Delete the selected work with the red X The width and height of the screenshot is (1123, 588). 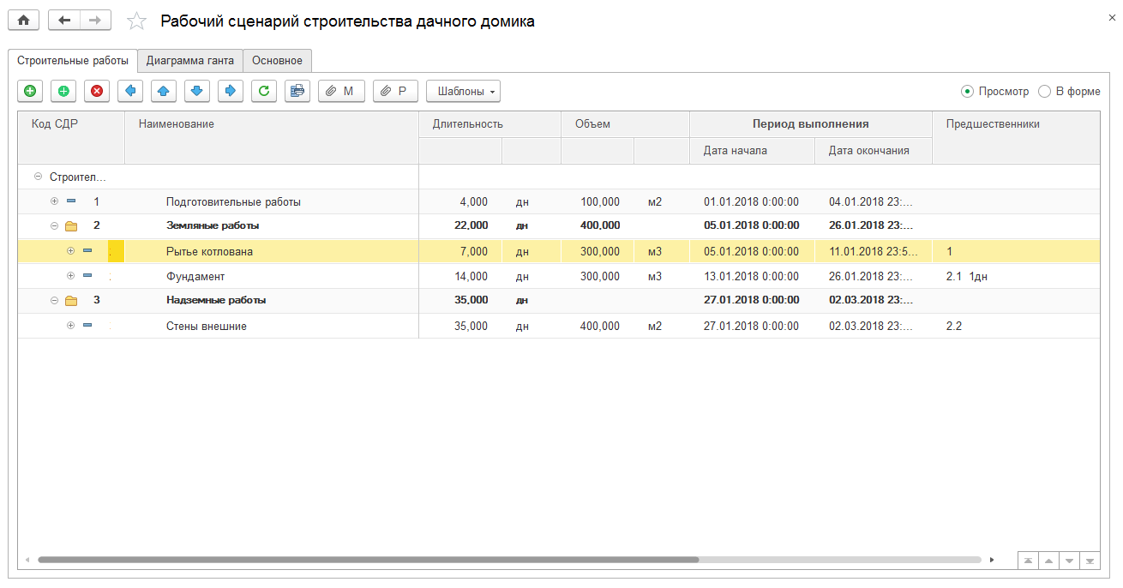(97, 91)
